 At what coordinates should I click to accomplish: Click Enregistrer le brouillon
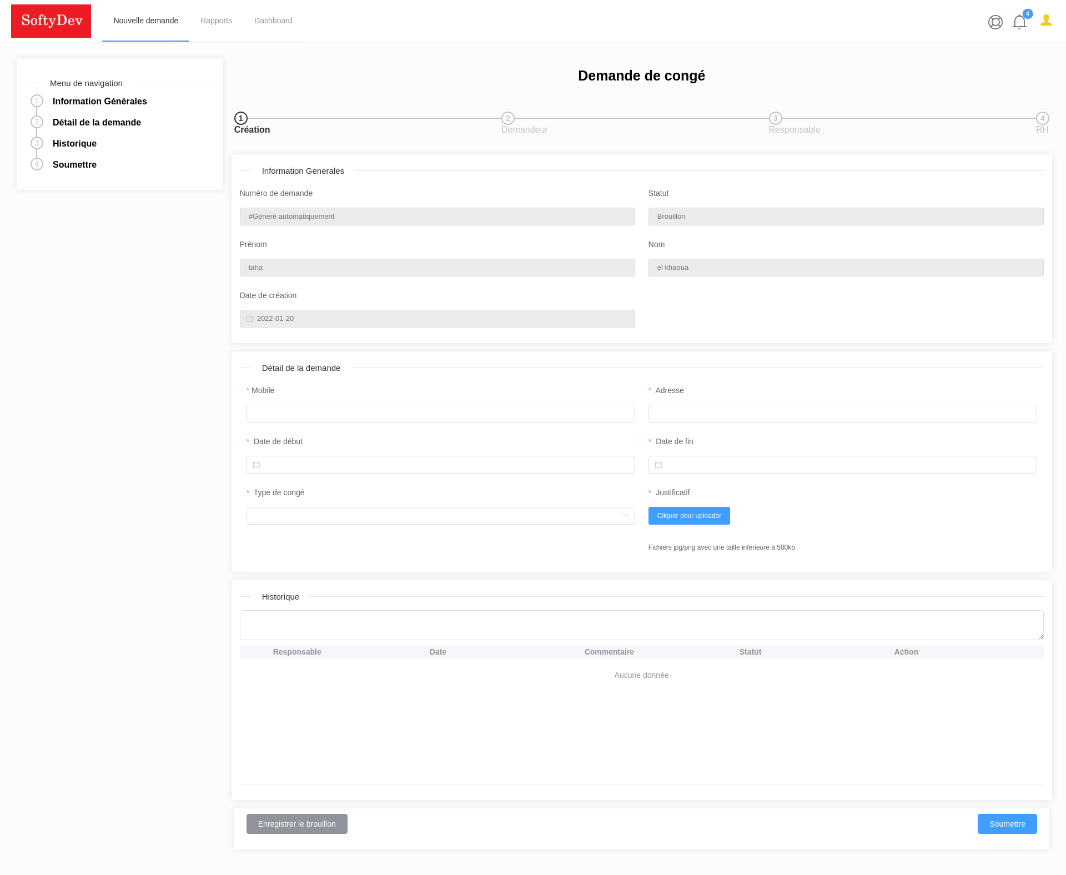[x=296, y=824]
